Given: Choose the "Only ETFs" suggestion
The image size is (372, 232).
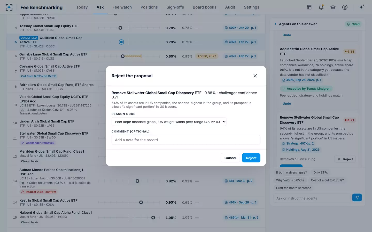Looking at the screenshot, I should pyautogui.click(x=321, y=172).
